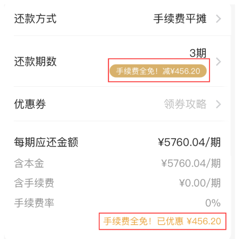Viewport: 239px width, 239px height.
Task: Click the ¥0.00/期 fee value
Action: click(200, 183)
